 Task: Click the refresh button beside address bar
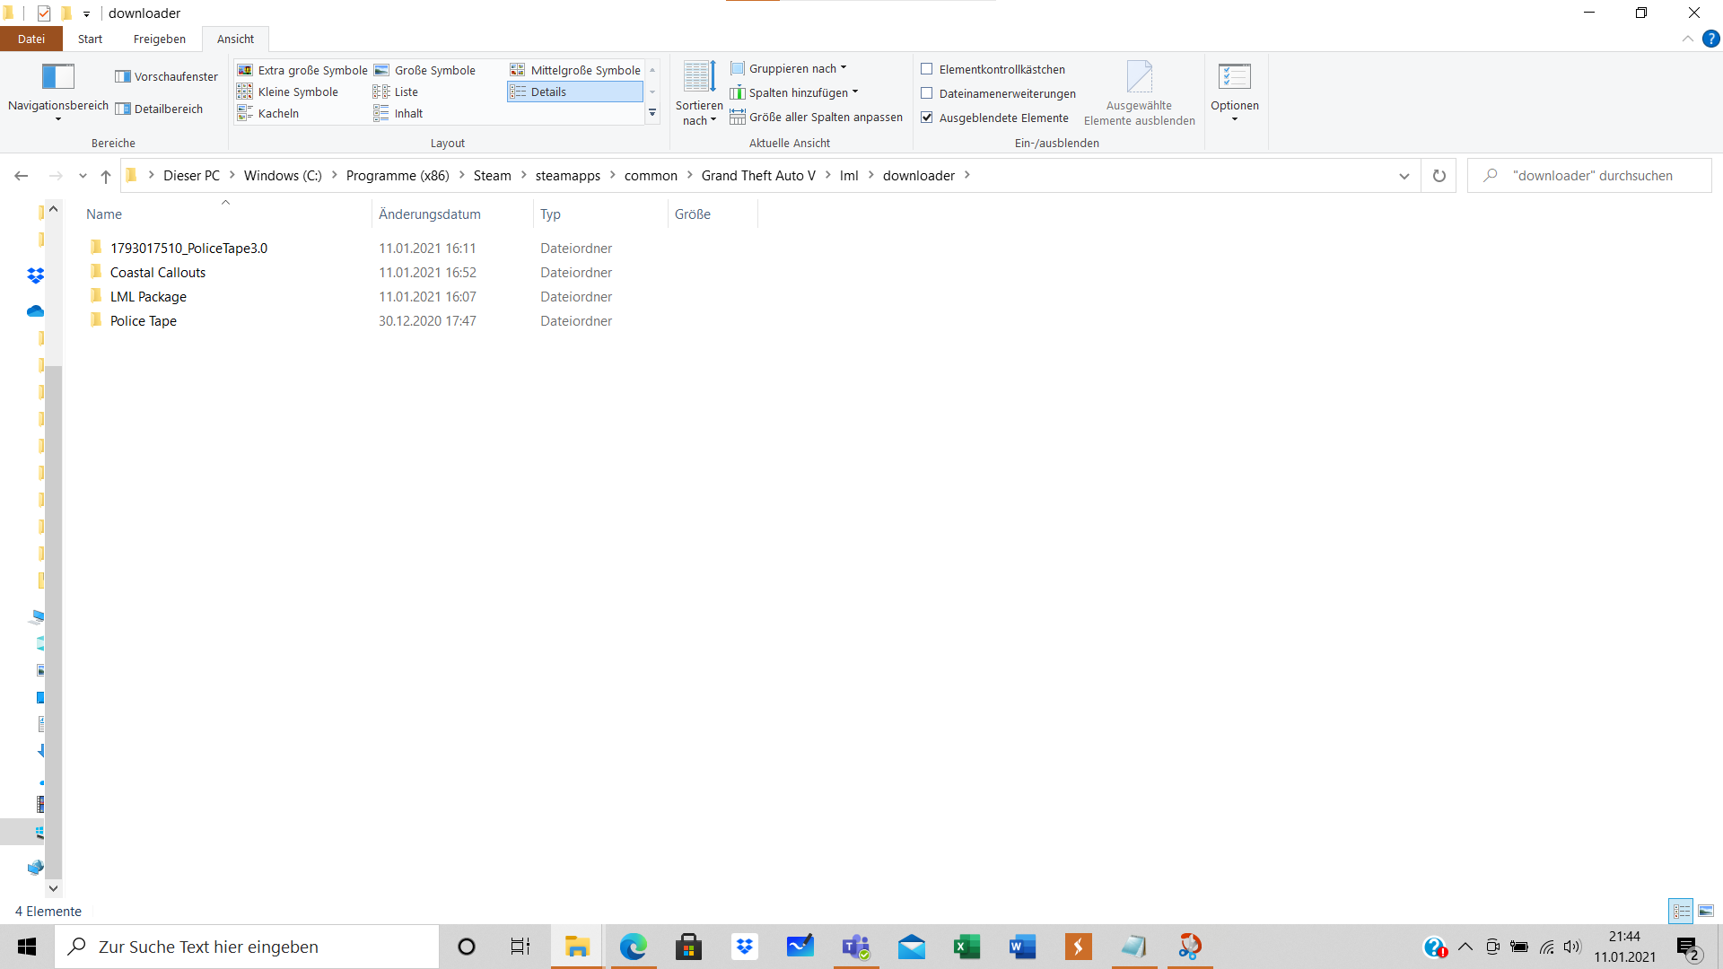point(1439,176)
